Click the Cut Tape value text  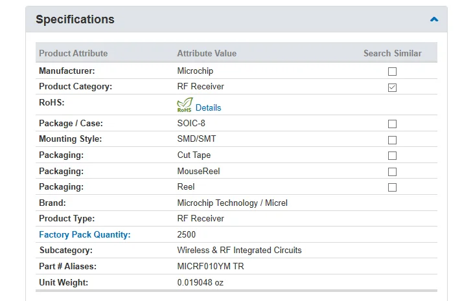194,155
